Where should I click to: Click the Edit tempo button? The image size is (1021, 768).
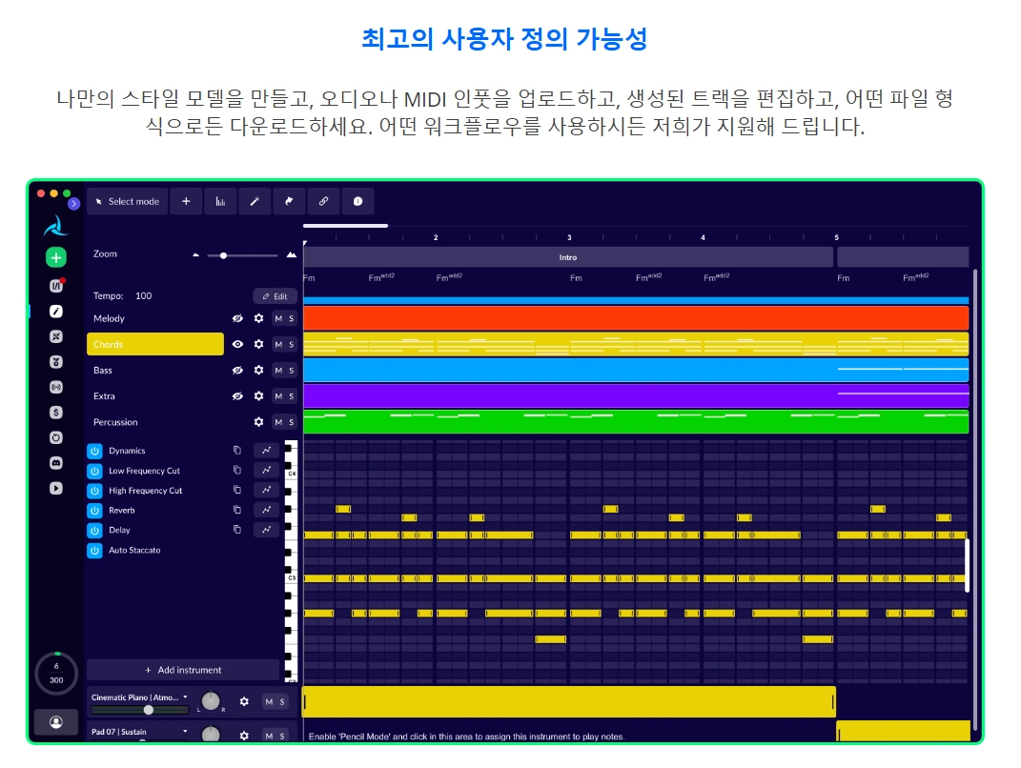[275, 296]
